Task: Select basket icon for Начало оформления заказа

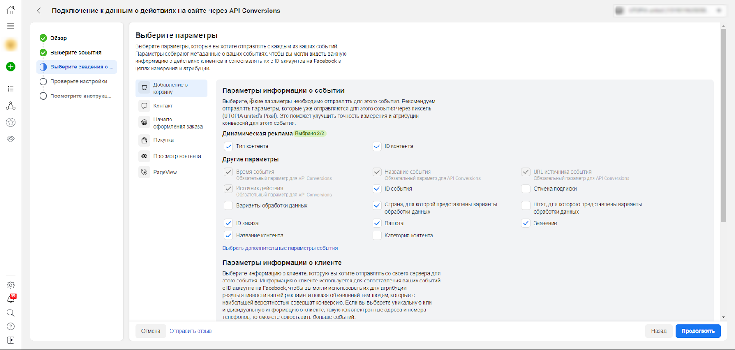Action: pyautogui.click(x=144, y=122)
